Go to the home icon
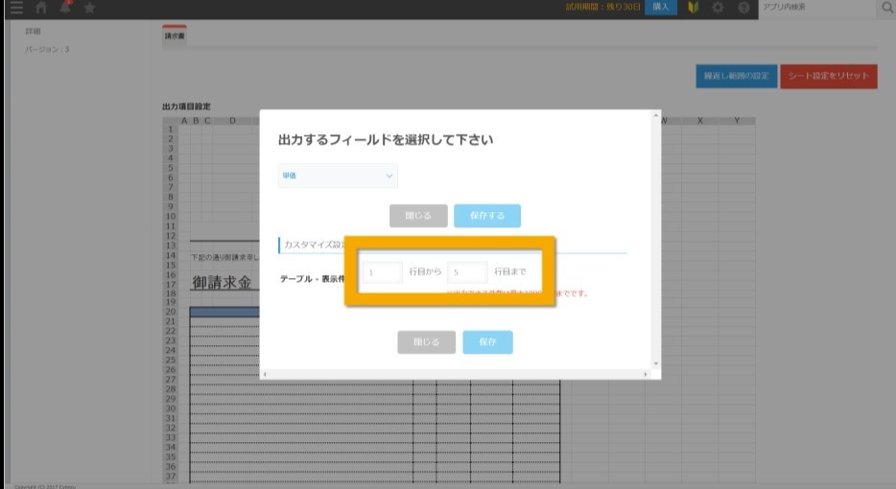 41,8
